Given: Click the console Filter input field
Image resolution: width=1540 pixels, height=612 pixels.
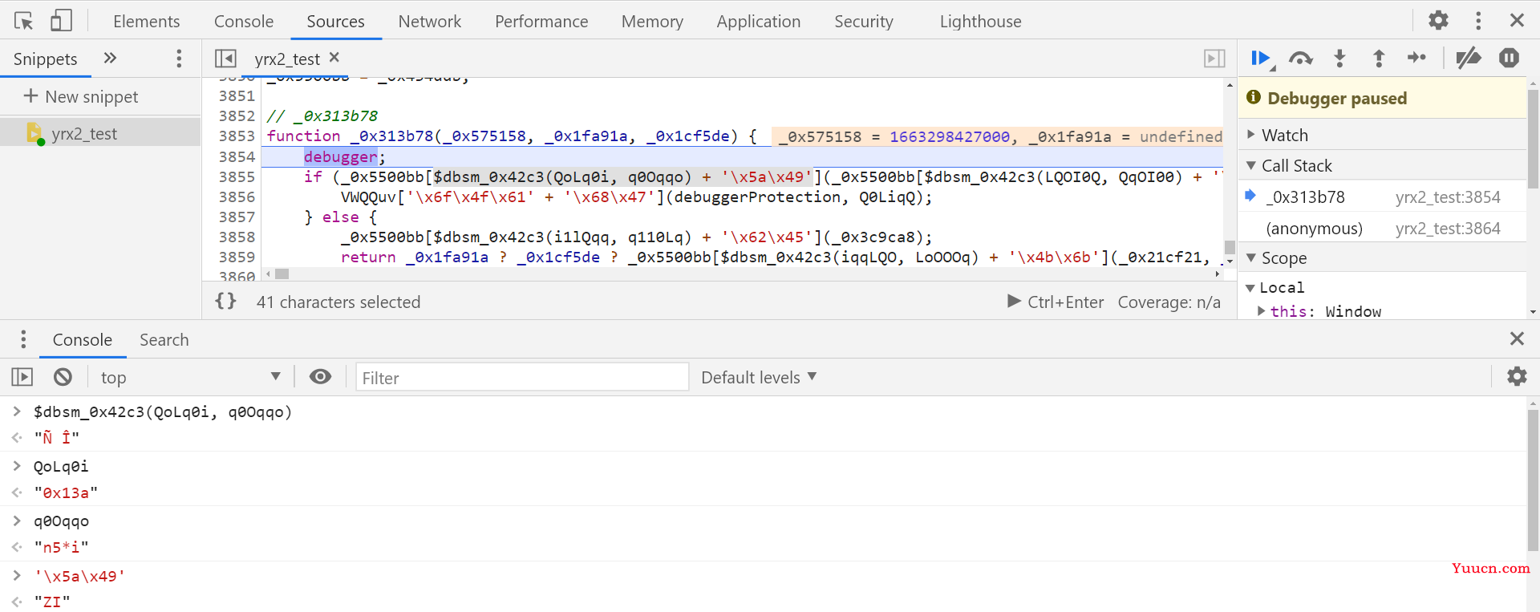Looking at the screenshot, I should tap(522, 377).
